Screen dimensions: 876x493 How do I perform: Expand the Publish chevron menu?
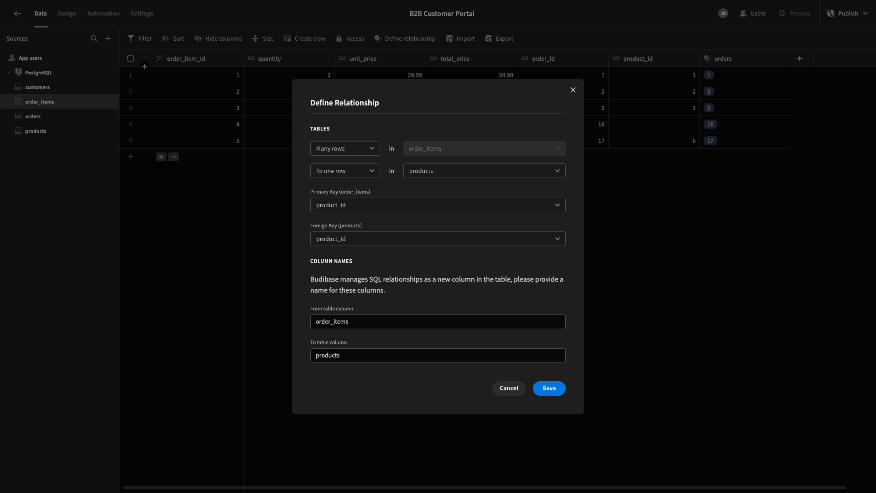tap(866, 14)
